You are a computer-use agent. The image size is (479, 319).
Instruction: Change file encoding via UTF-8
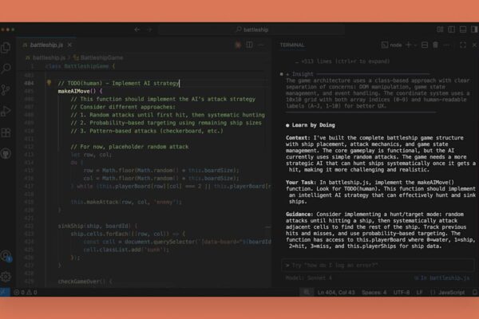click(x=402, y=292)
